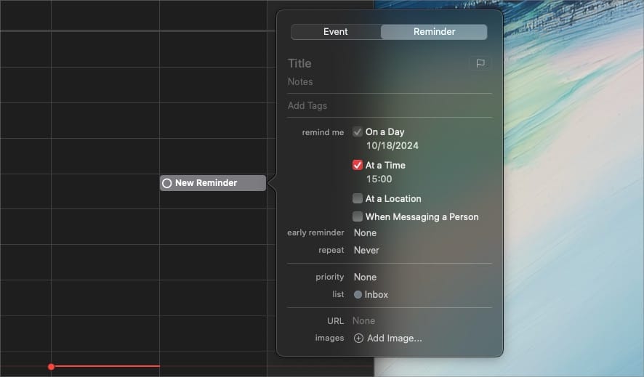Select the New Reminder calendar item

pyautogui.click(x=213, y=183)
